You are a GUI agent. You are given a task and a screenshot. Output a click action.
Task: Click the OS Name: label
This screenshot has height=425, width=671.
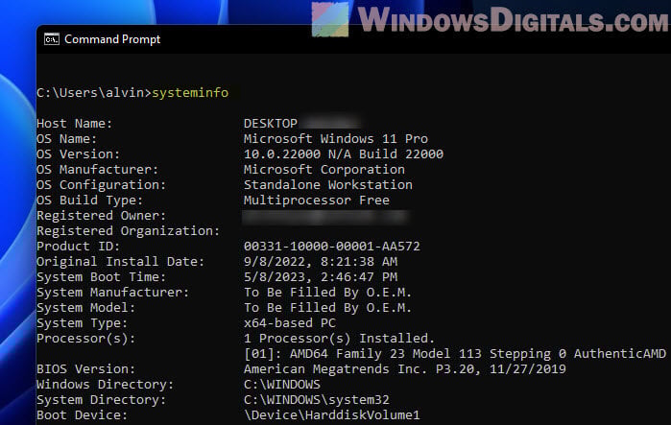67,139
